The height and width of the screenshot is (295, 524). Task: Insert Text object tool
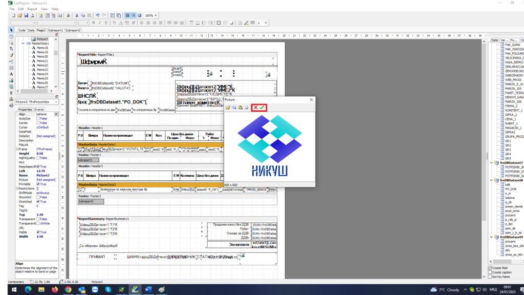click(x=11, y=74)
